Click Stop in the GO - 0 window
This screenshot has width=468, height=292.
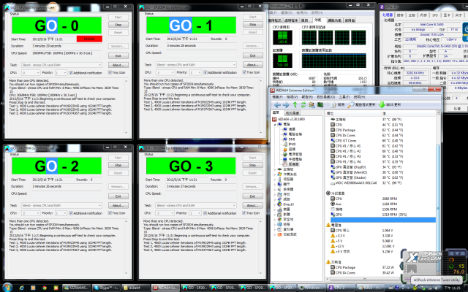click(118, 25)
